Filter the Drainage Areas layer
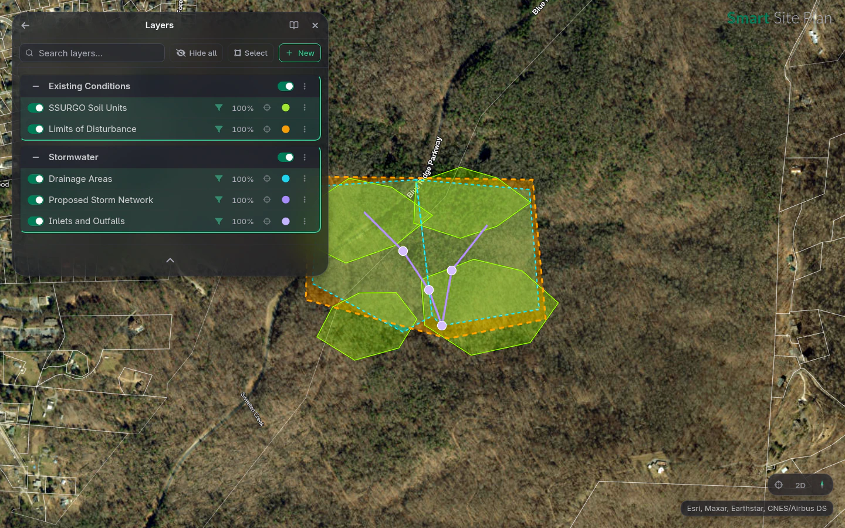The width and height of the screenshot is (845, 528). (219, 179)
